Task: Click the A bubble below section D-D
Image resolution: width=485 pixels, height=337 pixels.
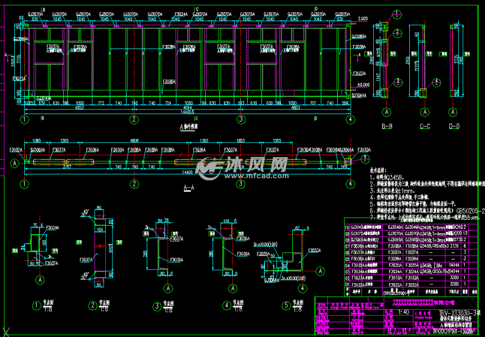Action: pos(455,111)
